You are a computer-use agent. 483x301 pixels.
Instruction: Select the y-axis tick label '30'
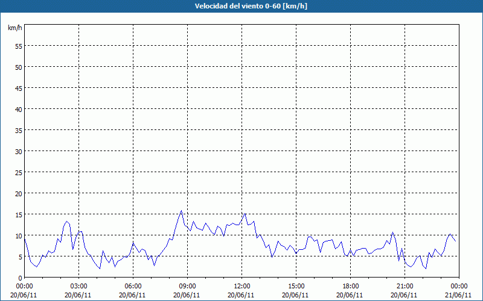point(19,151)
